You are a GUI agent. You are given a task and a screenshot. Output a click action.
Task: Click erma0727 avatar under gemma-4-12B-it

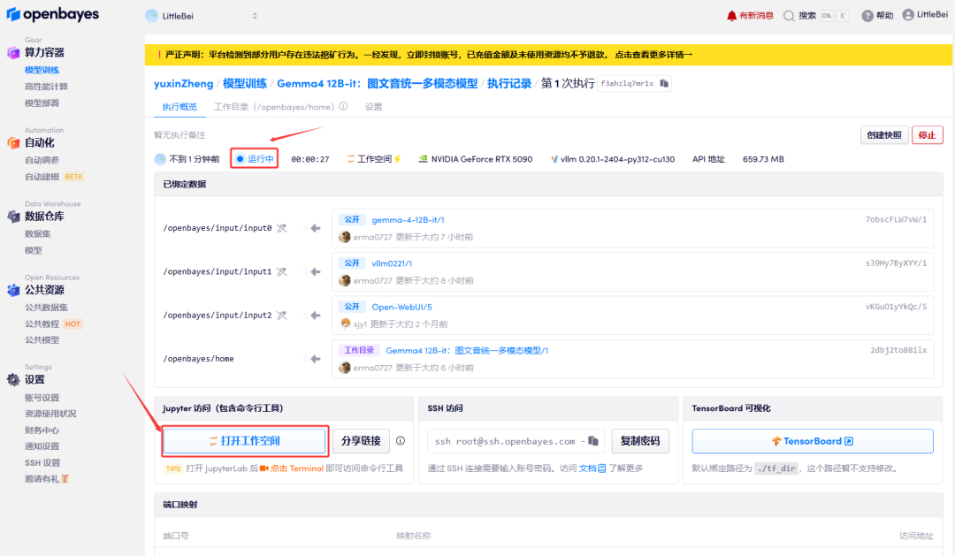tap(345, 237)
